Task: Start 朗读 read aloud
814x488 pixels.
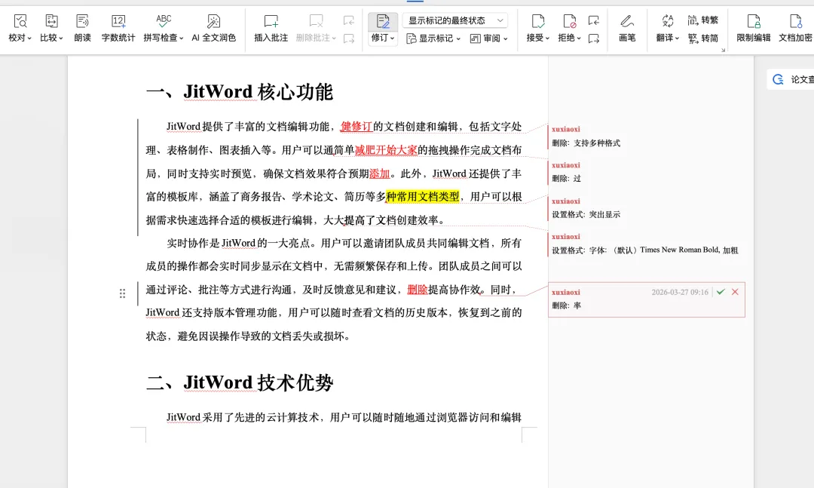Action: point(82,28)
